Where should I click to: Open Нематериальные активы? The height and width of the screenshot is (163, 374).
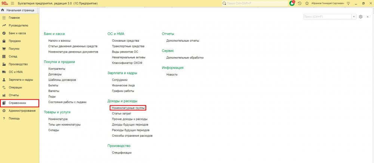click(x=129, y=57)
